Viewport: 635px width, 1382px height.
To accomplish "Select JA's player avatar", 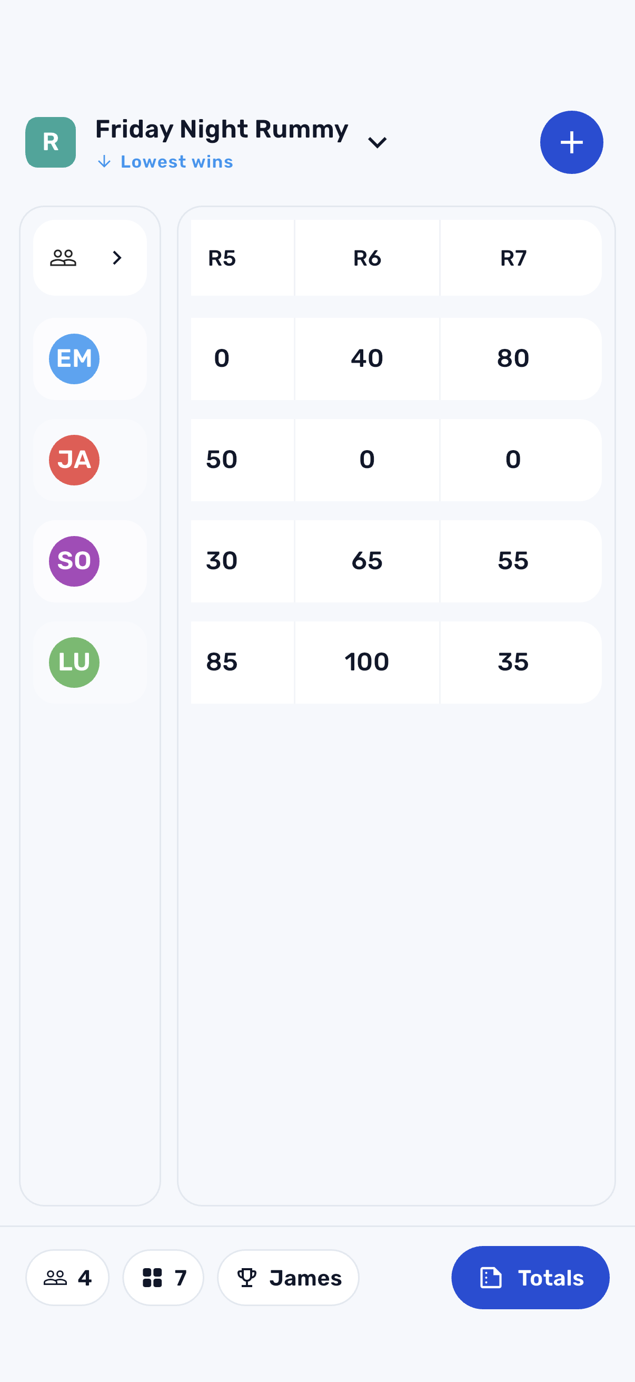I will coord(74,460).
